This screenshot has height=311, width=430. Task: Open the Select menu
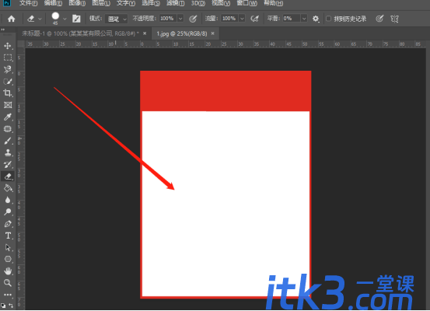151,3
